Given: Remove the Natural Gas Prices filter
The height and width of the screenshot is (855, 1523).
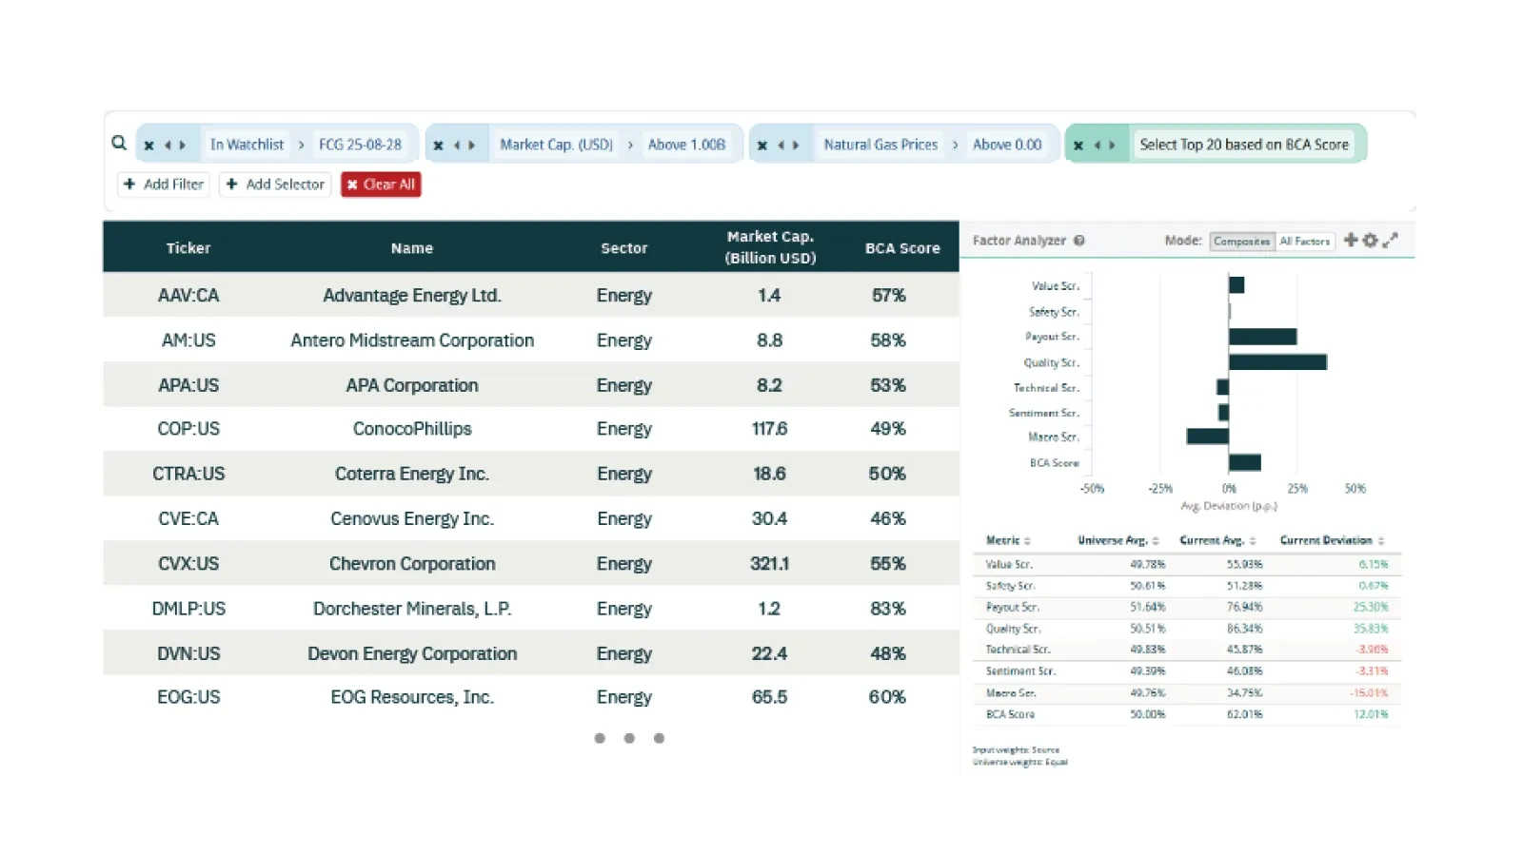Looking at the screenshot, I should [761, 146].
